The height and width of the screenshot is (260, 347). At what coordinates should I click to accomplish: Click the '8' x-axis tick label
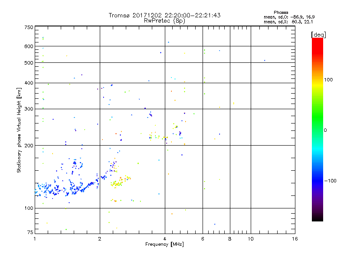point(230,239)
